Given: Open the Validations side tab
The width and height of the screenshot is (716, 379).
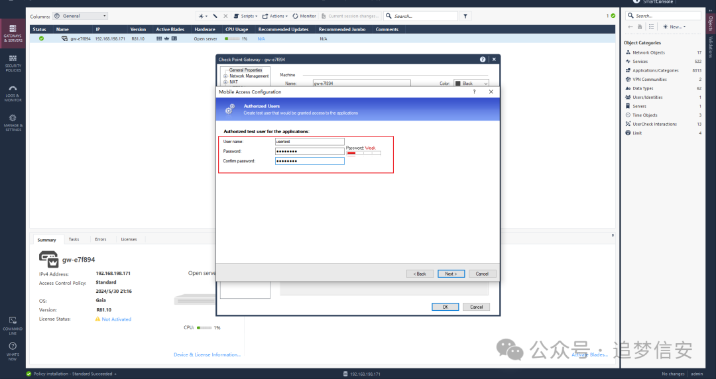Looking at the screenshot, I should coord(711,47).
